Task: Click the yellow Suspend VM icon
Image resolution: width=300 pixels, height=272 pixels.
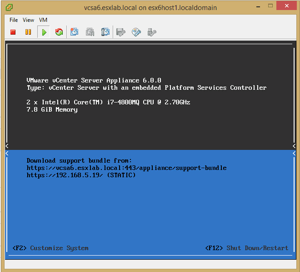Action: (x=28, y=32)
